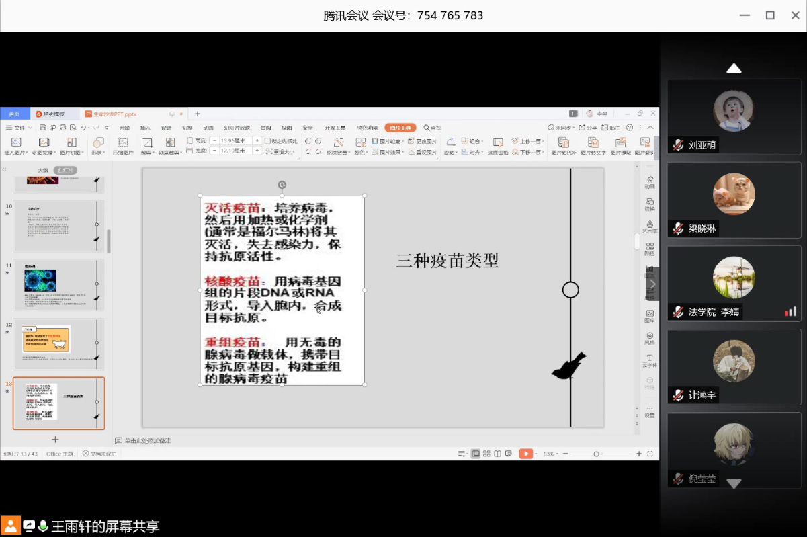Open the 切换 transition side panel icon

point(650,204)
